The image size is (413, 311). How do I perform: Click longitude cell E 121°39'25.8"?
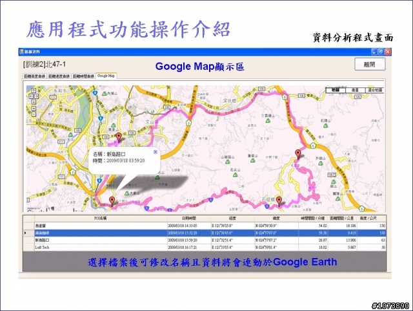pyautogui.click(x=232, y=226)
